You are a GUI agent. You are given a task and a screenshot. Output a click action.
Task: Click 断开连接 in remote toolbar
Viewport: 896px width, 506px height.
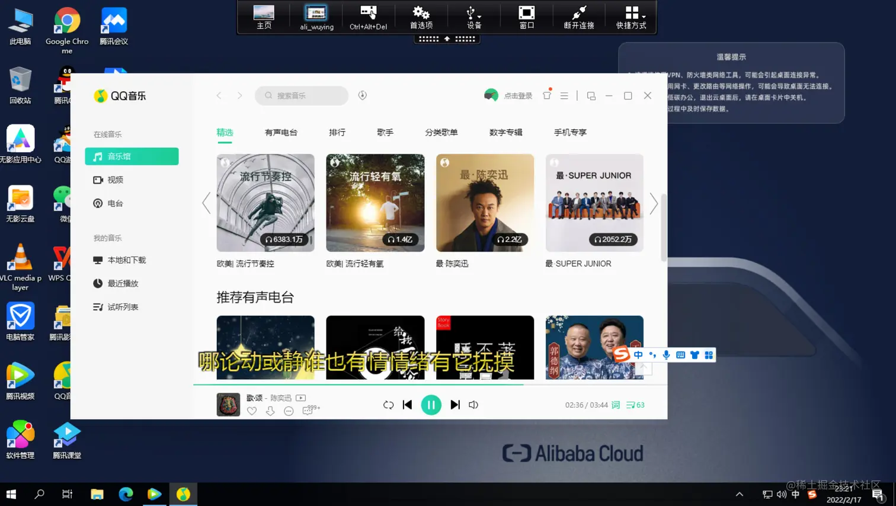click(579, 17)
